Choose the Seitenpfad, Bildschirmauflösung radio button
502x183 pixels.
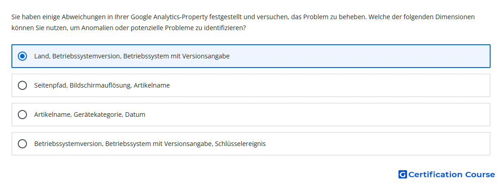22,85
